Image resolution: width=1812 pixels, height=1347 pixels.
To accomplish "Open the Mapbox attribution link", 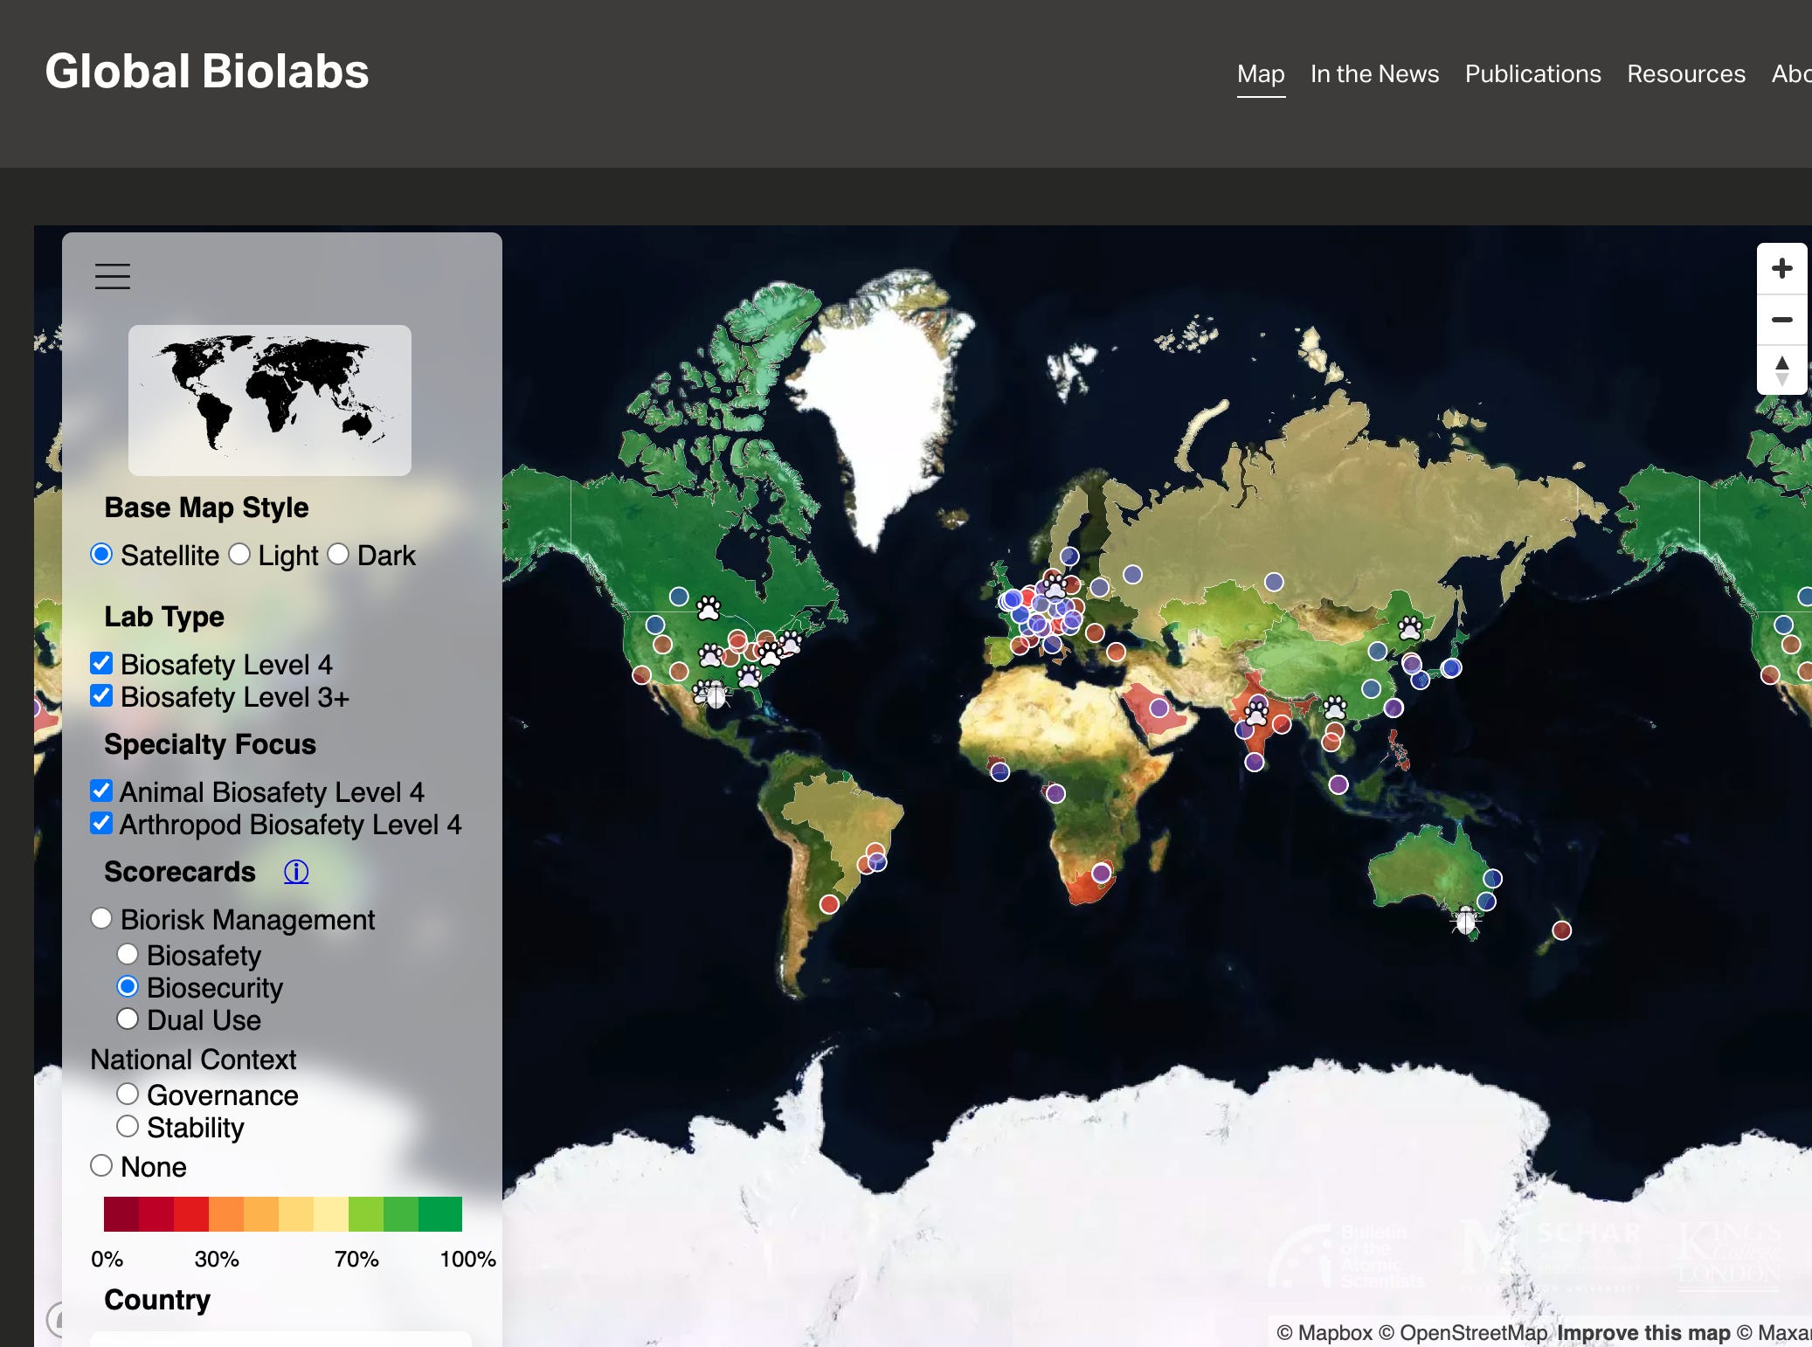I will (x=1324, y=1333).
